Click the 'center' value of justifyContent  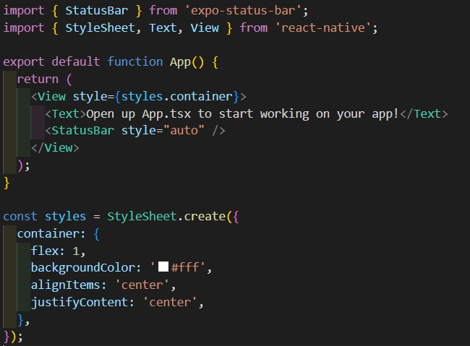170,302
